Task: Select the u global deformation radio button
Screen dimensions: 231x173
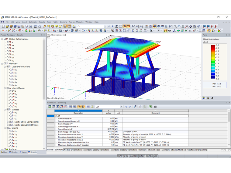Action: [8, 42]
